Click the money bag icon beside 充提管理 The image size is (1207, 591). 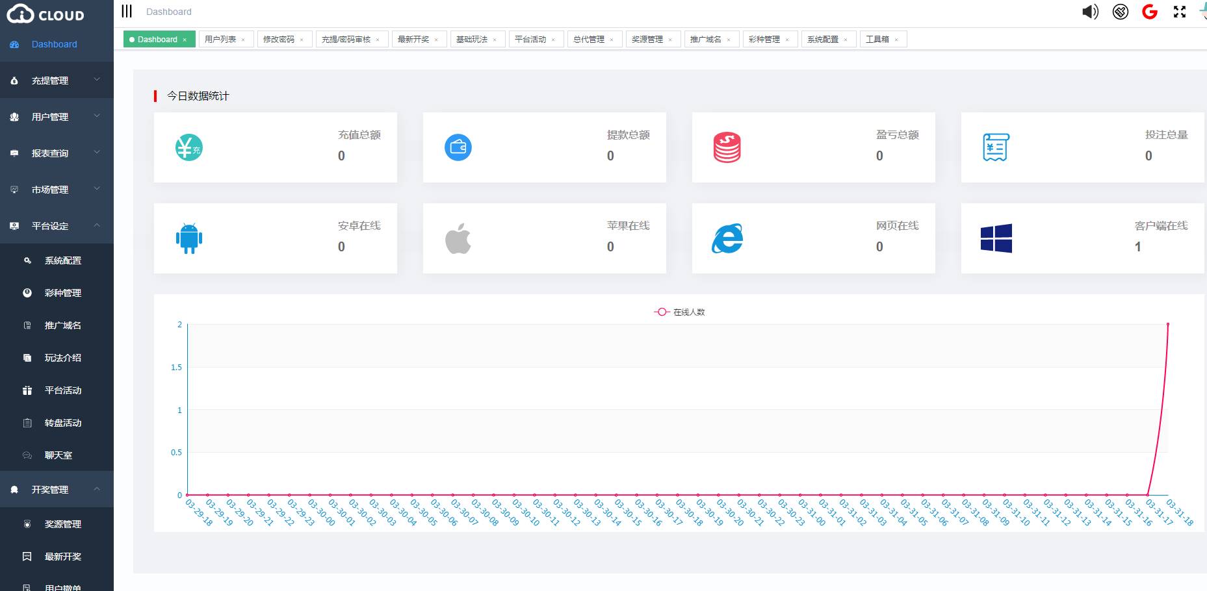click(14, 80)
